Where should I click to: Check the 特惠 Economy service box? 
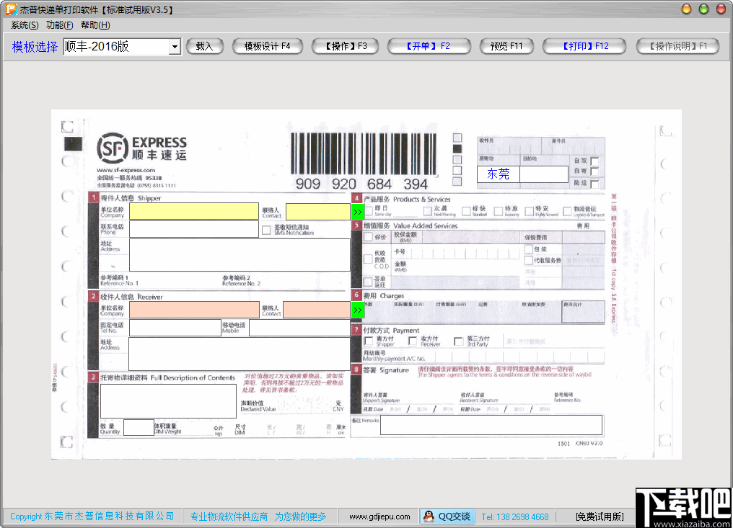click(499, 211)
